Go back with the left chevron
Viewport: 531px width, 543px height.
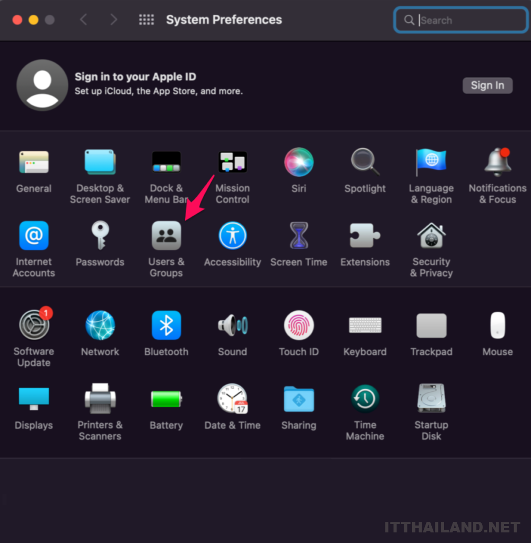(83, 20)
